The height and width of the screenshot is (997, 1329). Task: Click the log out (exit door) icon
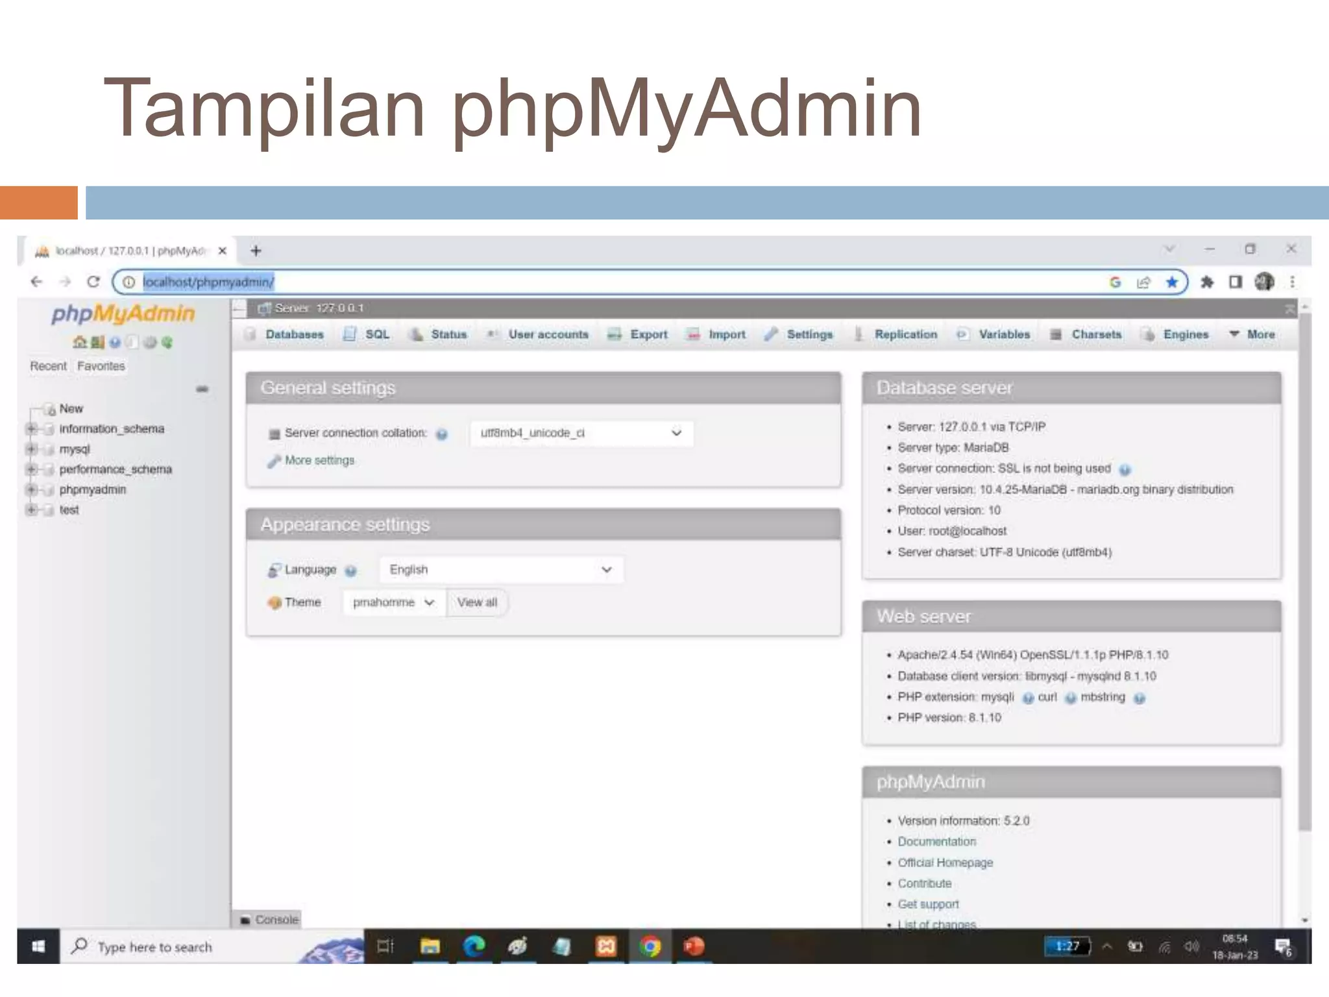[97, 342]
